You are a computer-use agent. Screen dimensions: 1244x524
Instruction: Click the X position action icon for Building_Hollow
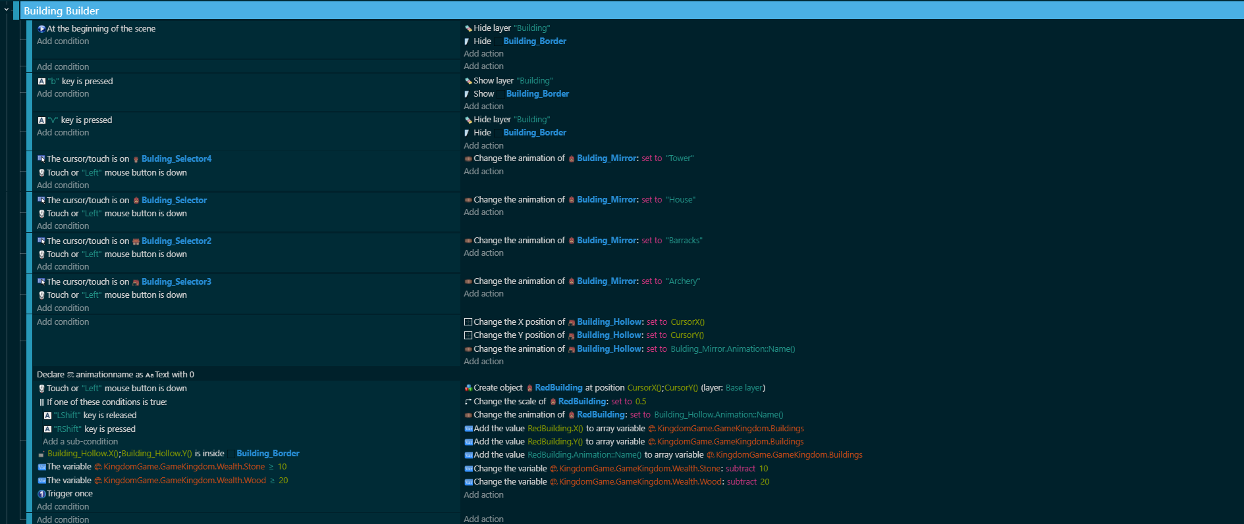[468, 322]
